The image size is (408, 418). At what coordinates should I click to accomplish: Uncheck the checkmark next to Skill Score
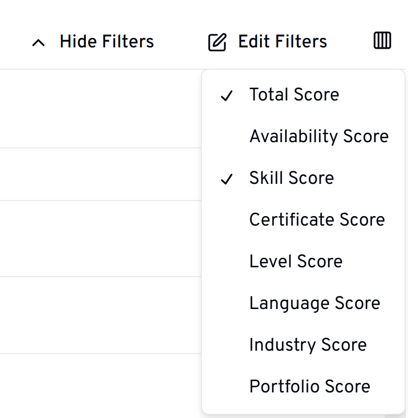pyautogui.click(x=227, y=179)
